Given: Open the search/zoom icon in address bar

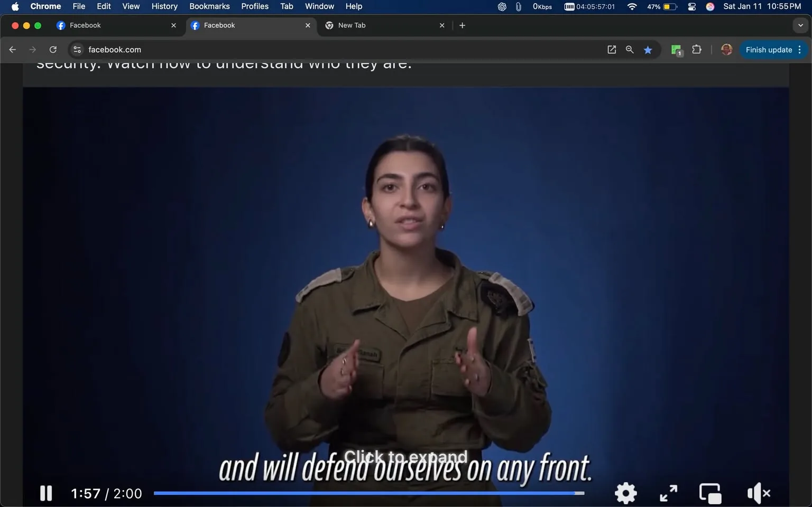Looking at the screenshot, I should click(x=630, y=49).
